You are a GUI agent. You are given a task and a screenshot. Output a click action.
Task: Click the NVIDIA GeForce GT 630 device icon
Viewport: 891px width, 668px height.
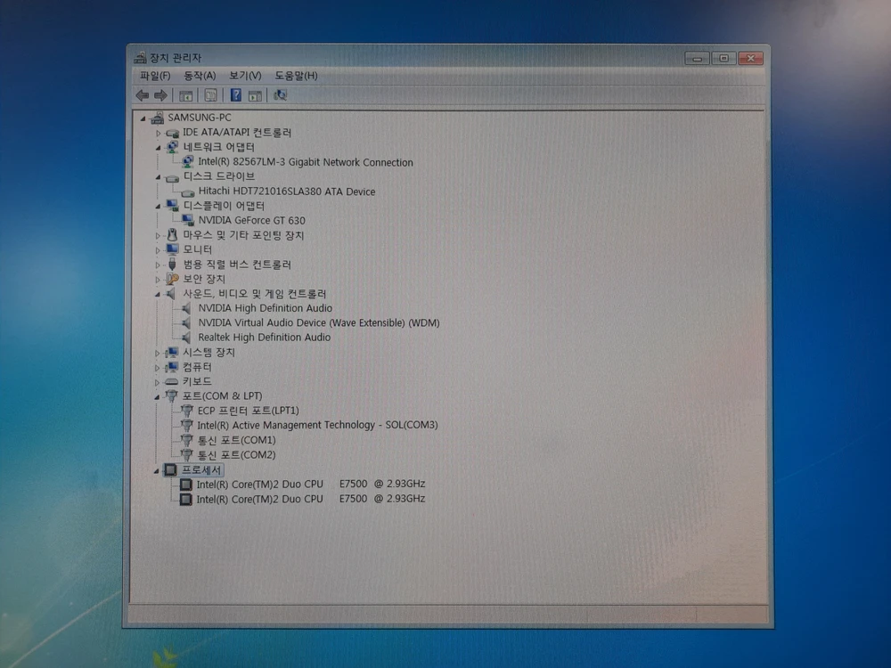click(x=187, y=220)
